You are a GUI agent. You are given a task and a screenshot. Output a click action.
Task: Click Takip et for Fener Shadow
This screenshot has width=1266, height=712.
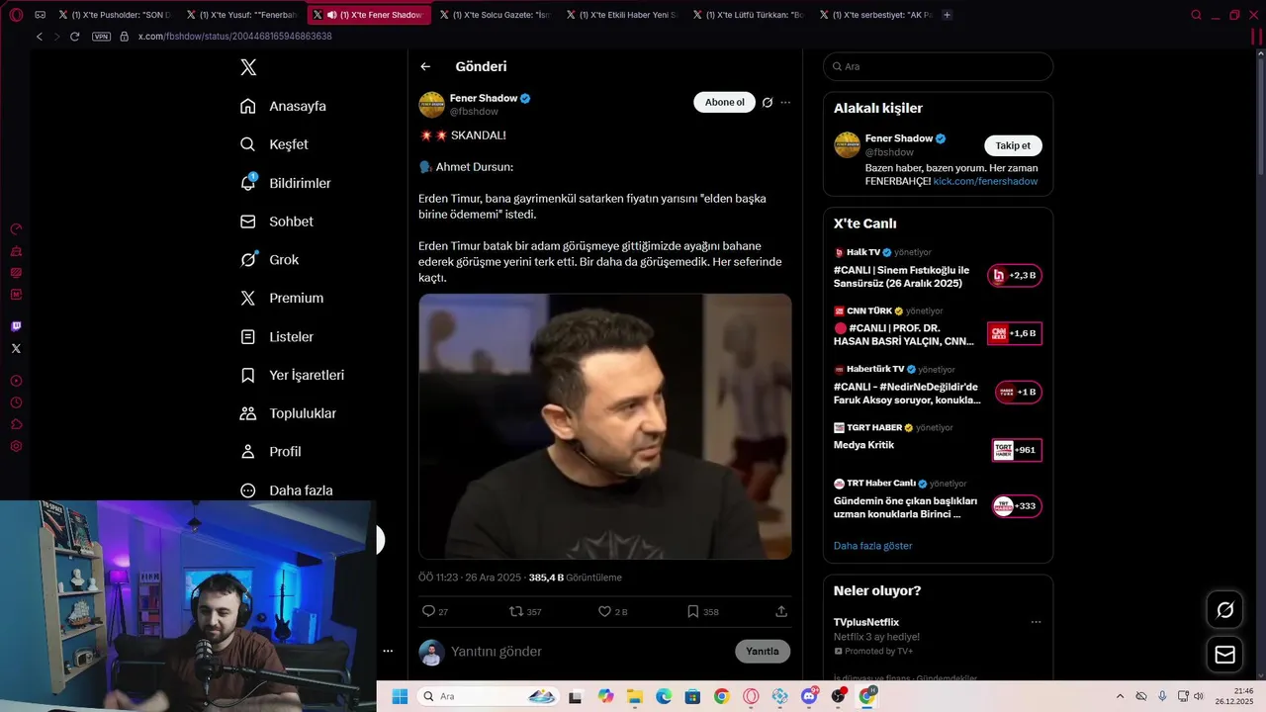click(x=1013, y=145)
